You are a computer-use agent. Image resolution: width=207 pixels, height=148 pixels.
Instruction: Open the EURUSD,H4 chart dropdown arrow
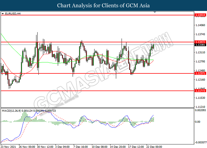(3, 14)
